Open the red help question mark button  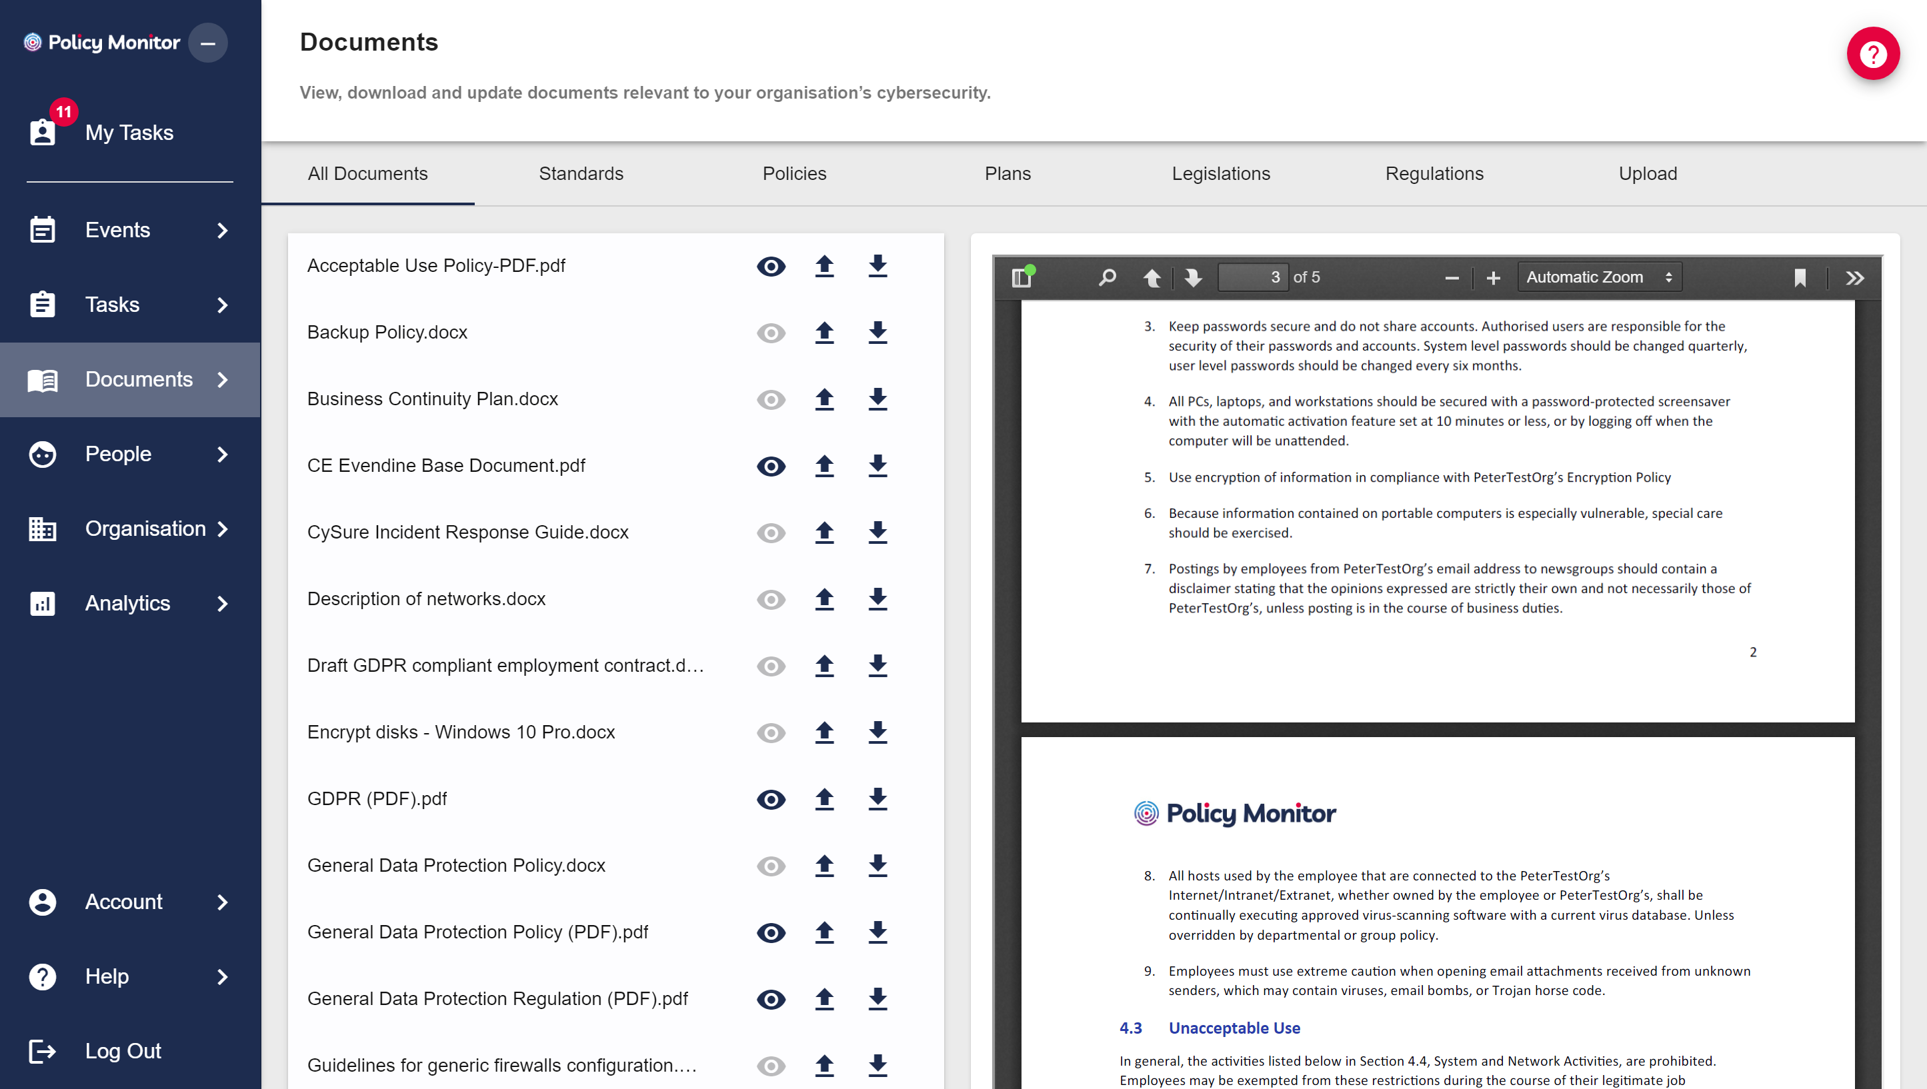[x=1872, y=54]
